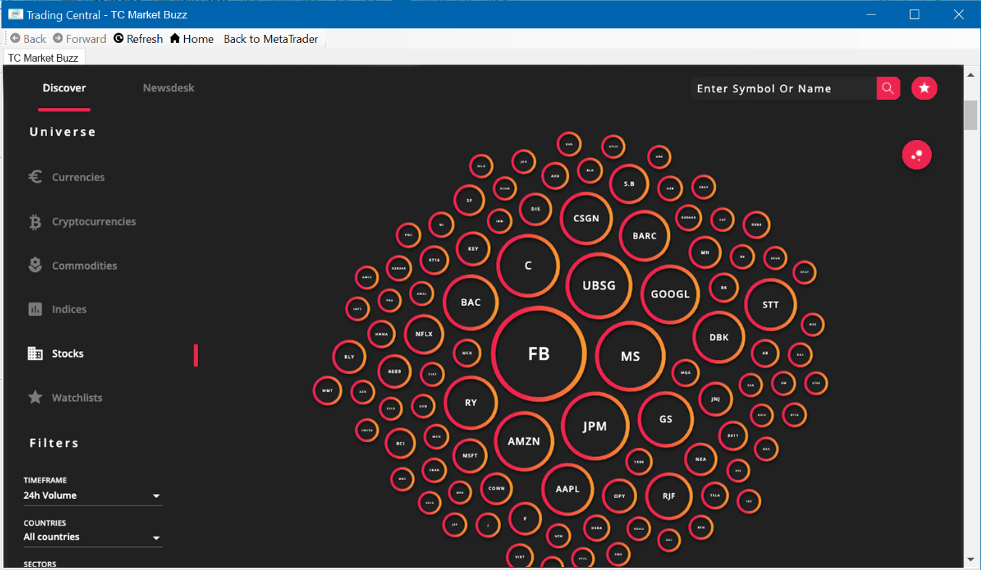Open the UBSG bubble

point(599,286)
